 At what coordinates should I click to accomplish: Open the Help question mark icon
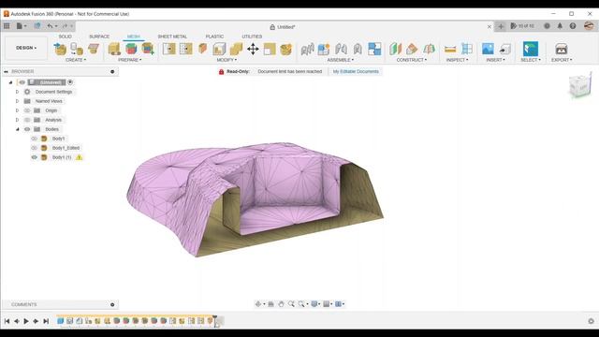[573, 26]
